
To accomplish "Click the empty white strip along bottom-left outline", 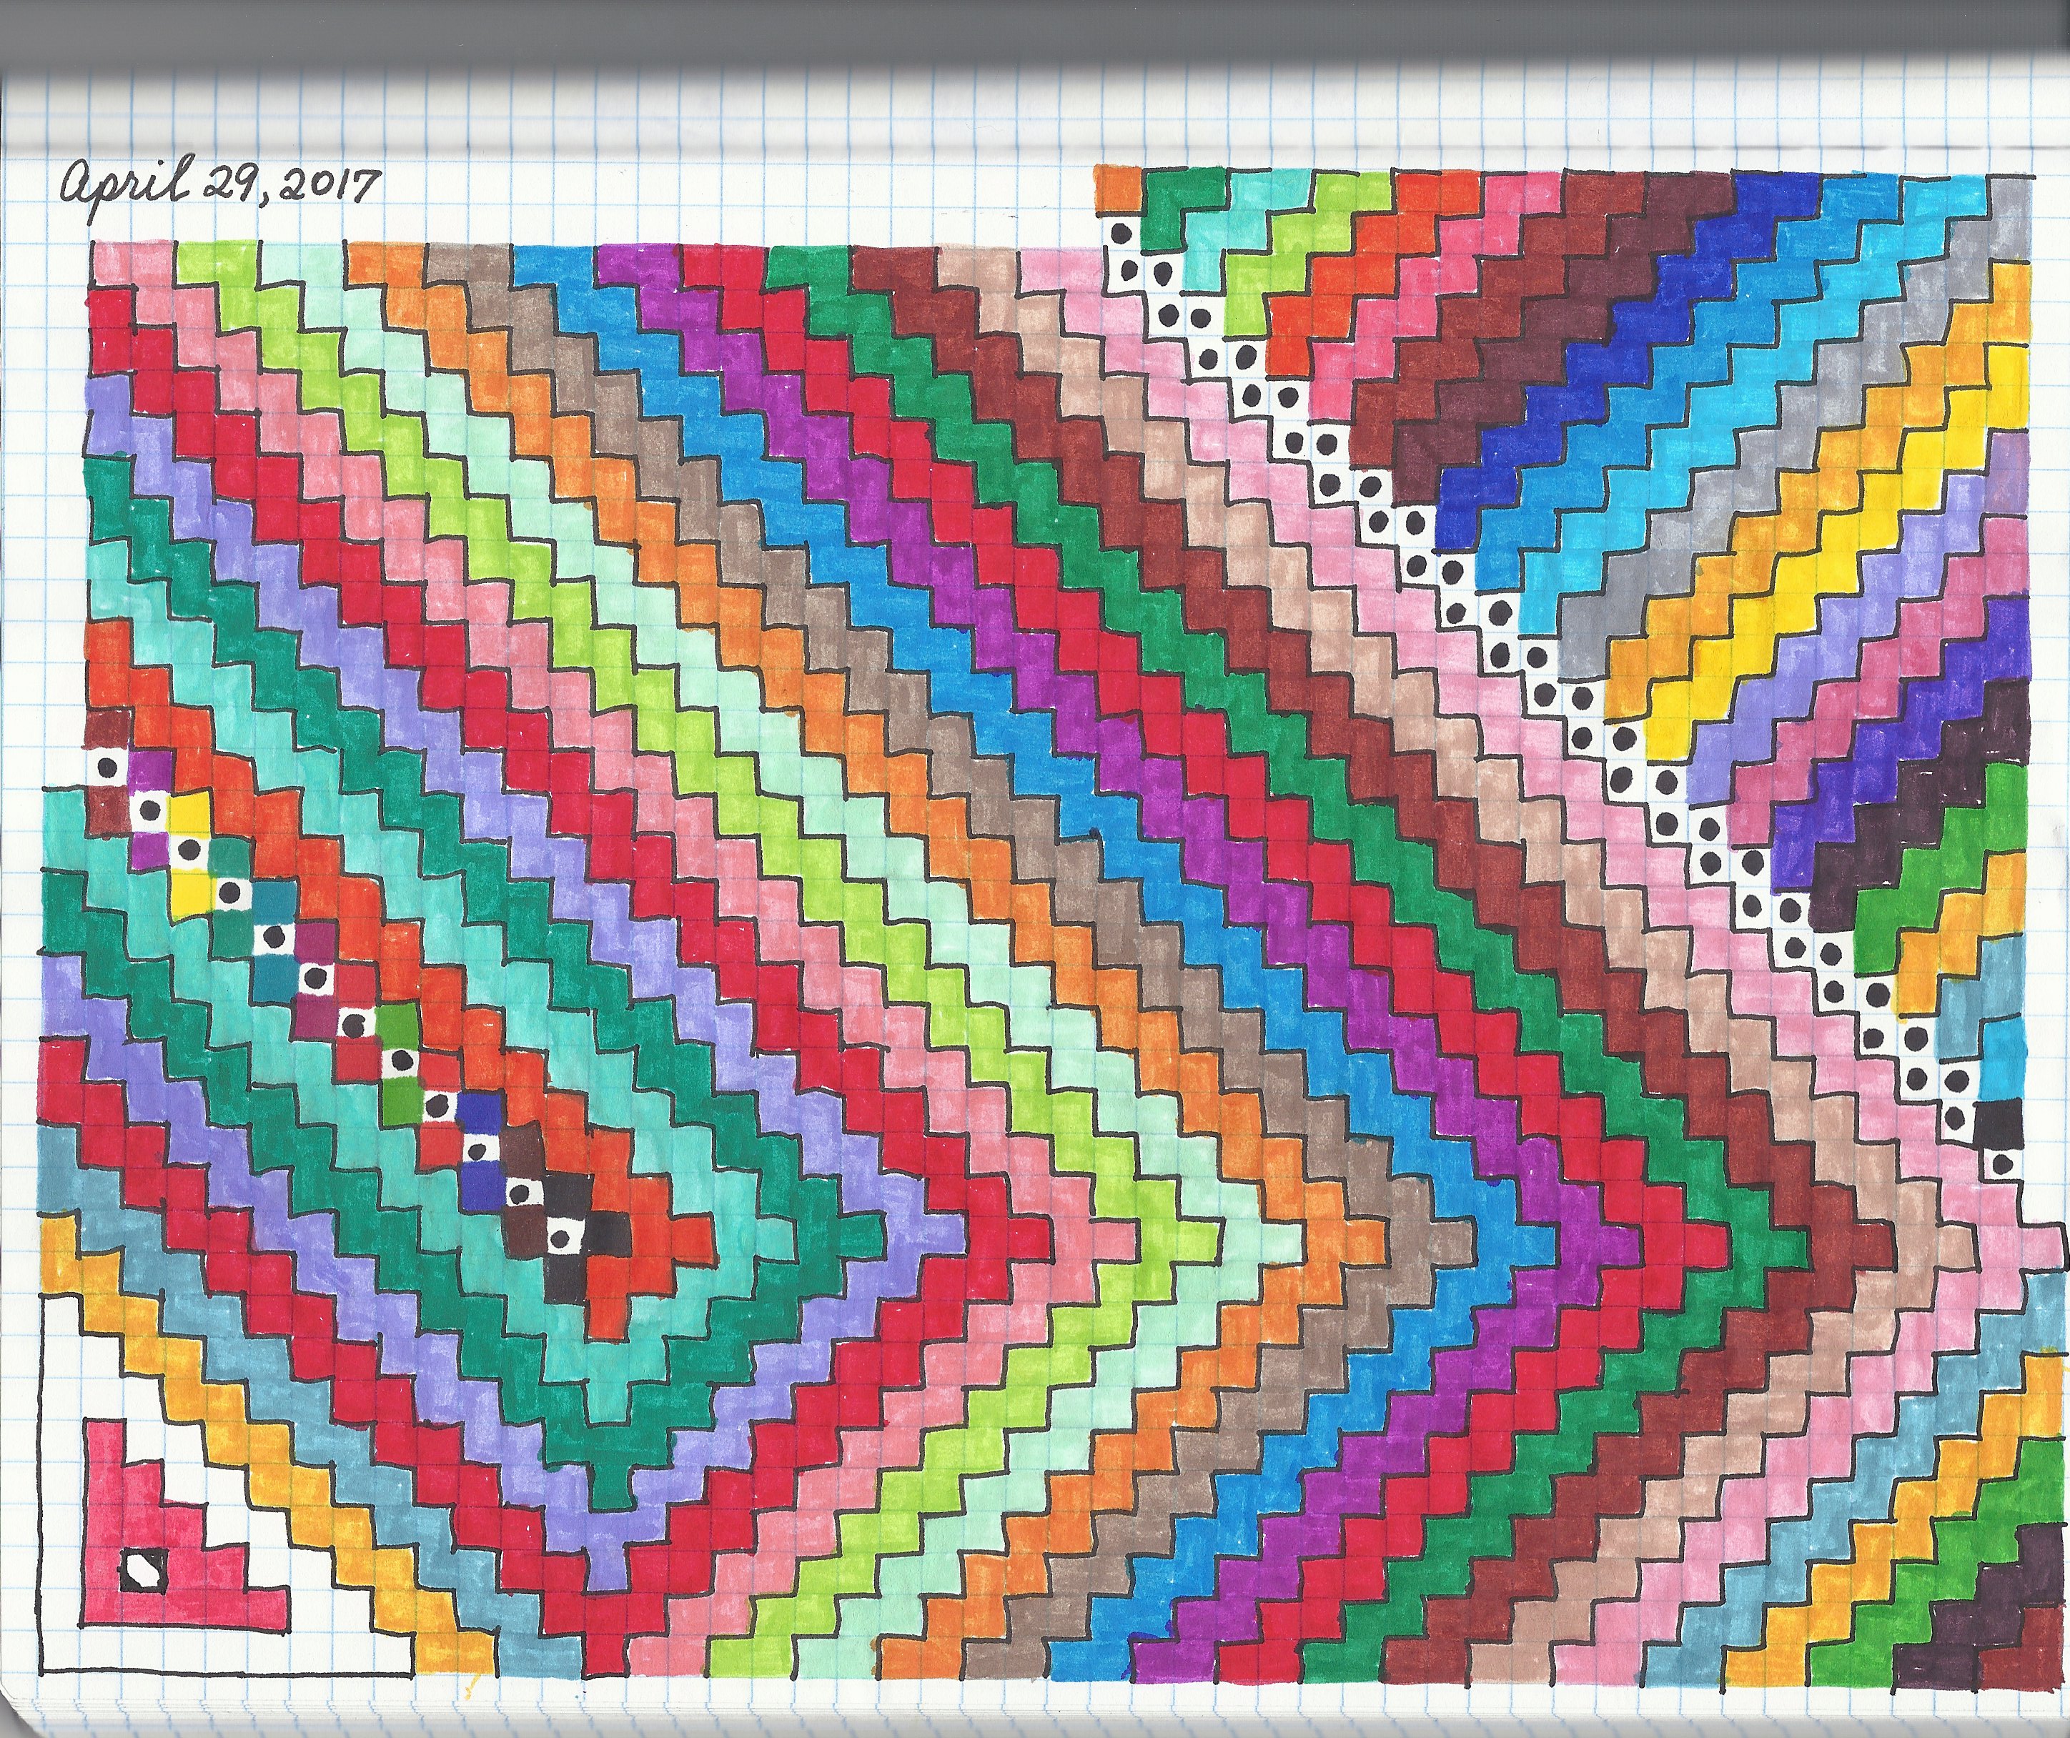I will point(227,1652).
